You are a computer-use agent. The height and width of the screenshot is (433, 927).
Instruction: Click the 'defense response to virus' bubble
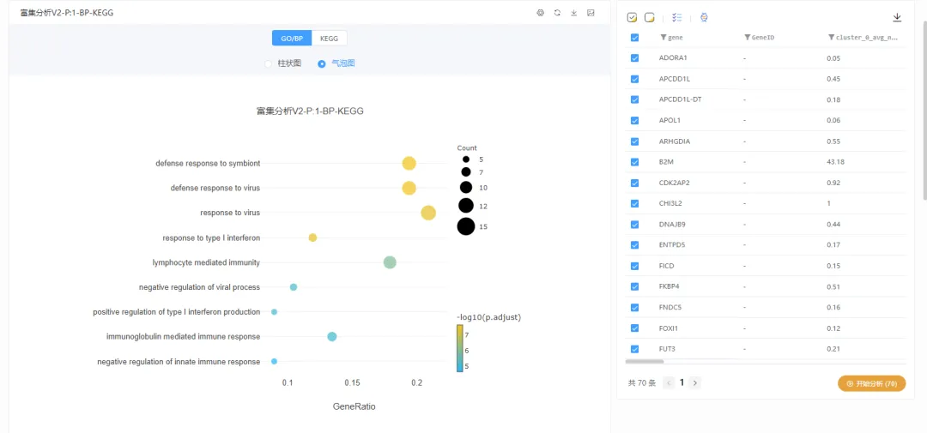409,188
